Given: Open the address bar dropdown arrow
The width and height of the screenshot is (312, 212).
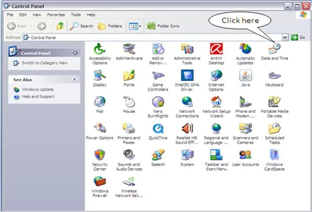Looking at the screenshot, I should (x=285, y=37).
